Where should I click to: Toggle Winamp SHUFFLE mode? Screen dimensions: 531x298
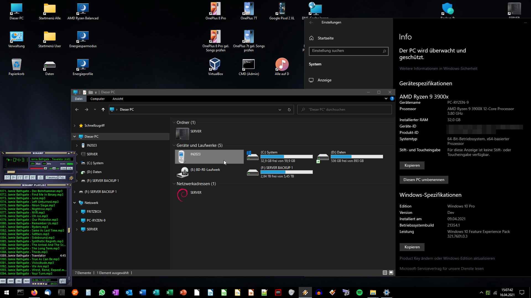coord(52,177)
